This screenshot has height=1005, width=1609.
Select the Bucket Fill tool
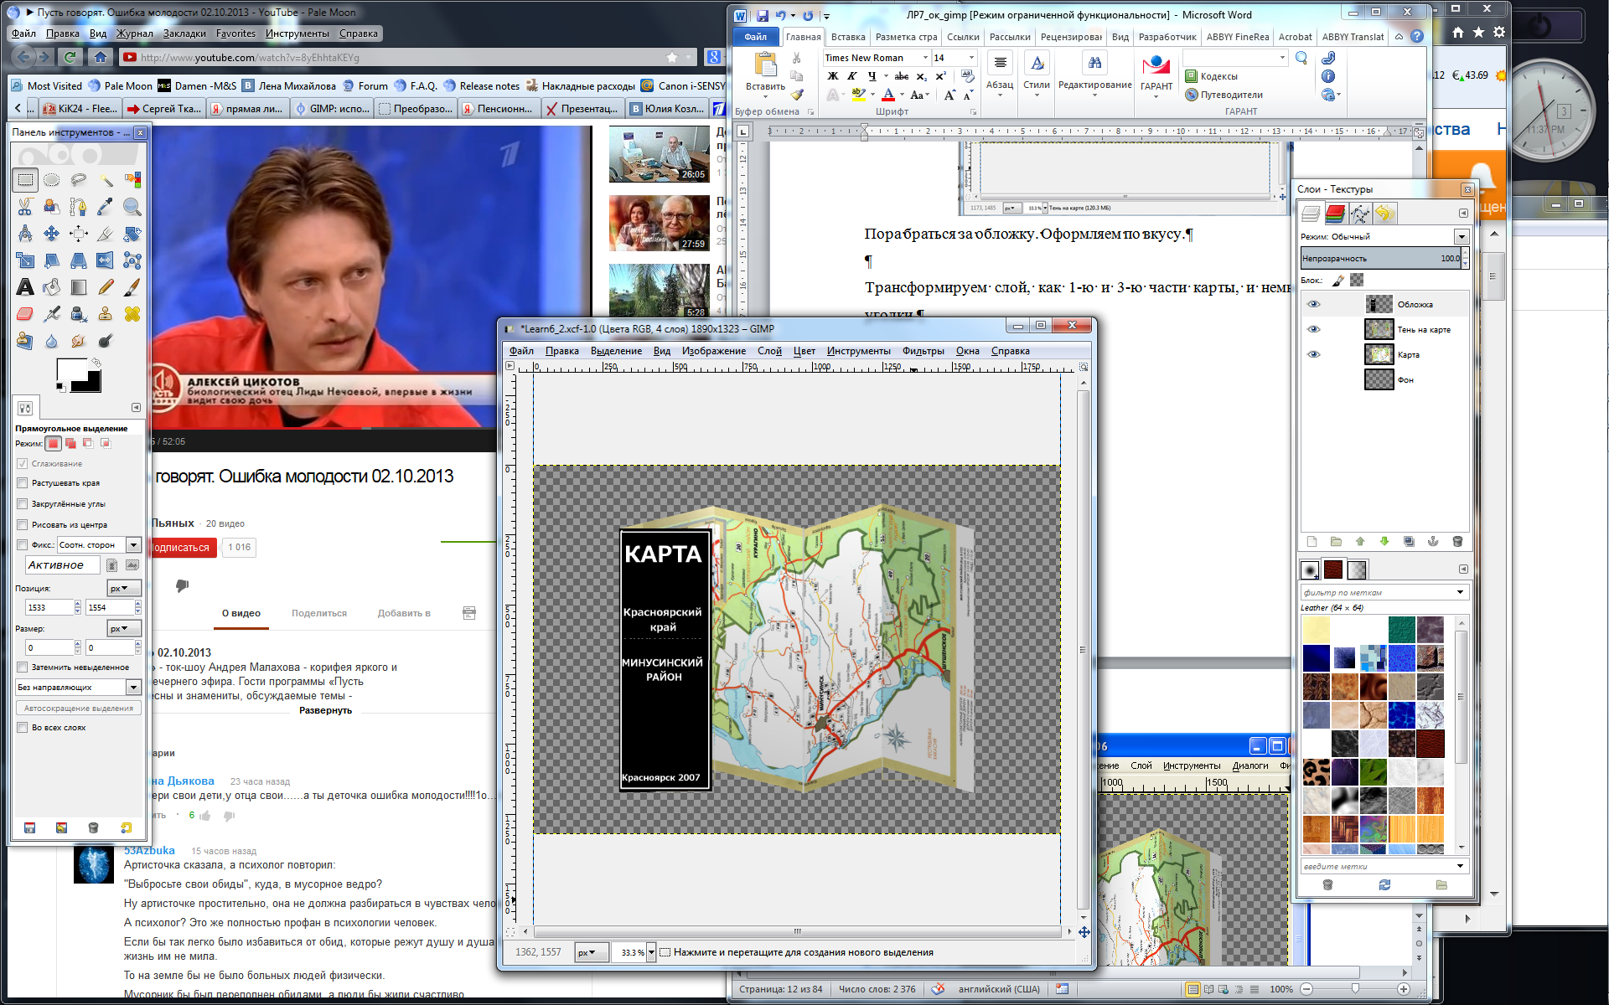coord(52,287)
